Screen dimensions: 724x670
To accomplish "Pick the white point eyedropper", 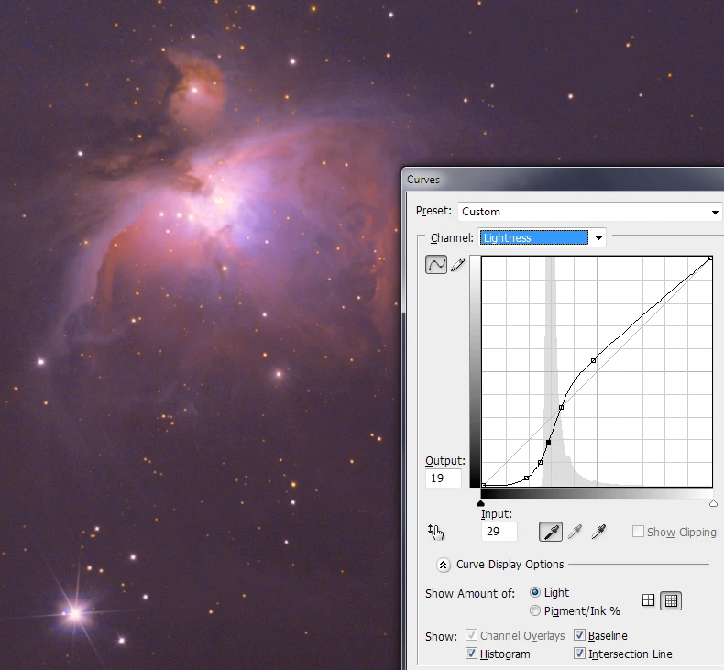I will pos(599,532).
